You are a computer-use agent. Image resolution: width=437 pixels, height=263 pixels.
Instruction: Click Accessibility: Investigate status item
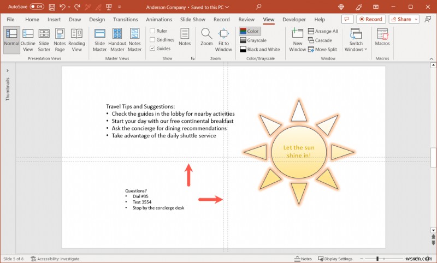(55, 259)
